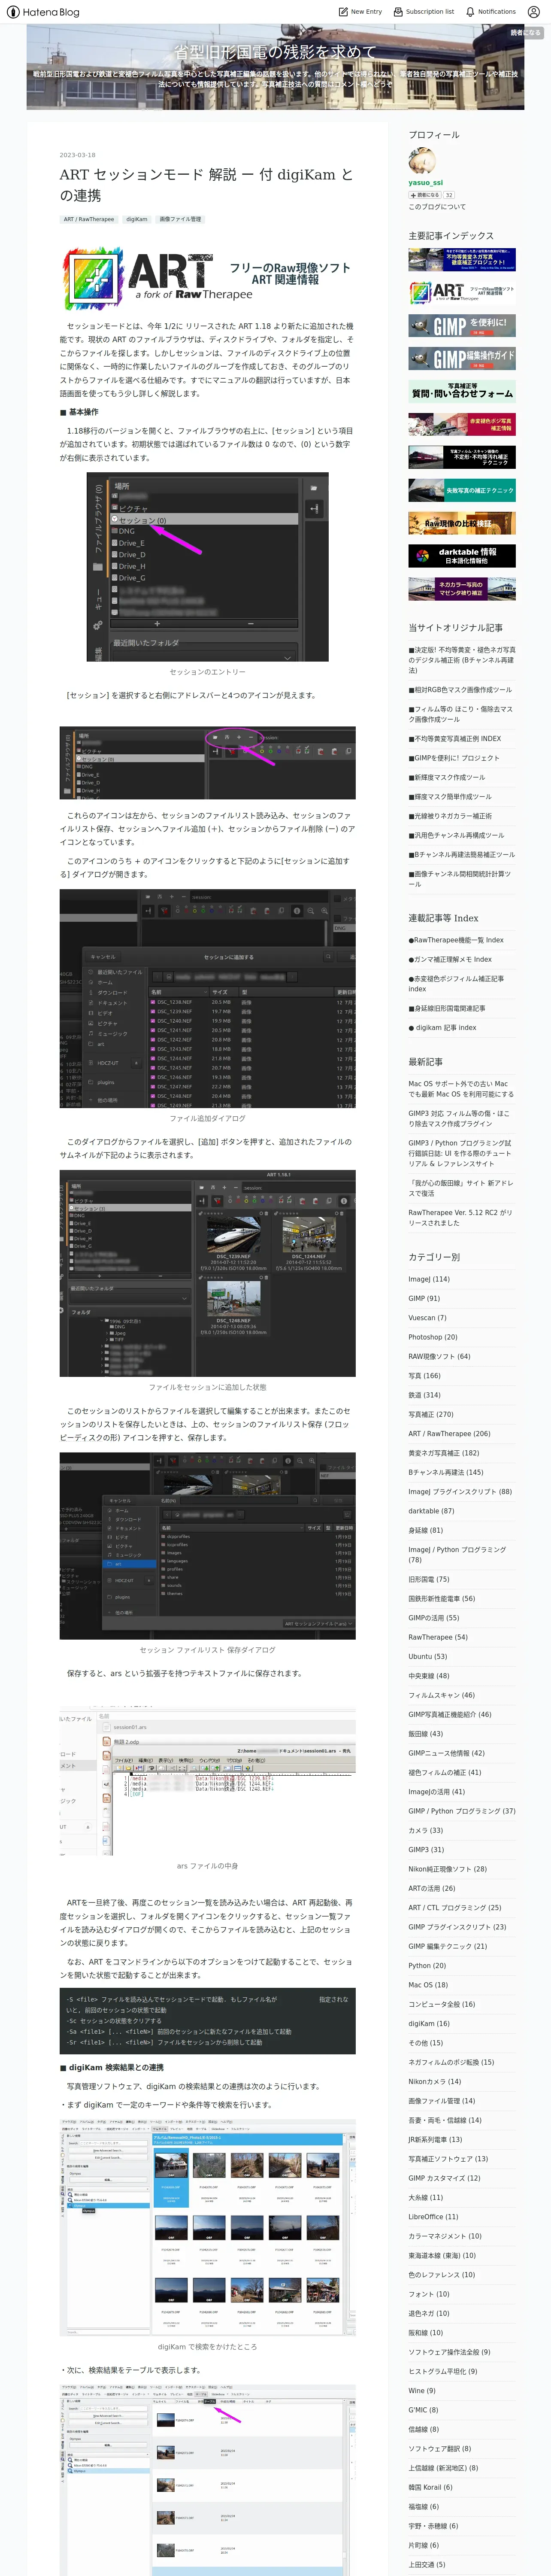
Task: Open 光線被りネガカラー補正術 link
Action: (450, 816)
